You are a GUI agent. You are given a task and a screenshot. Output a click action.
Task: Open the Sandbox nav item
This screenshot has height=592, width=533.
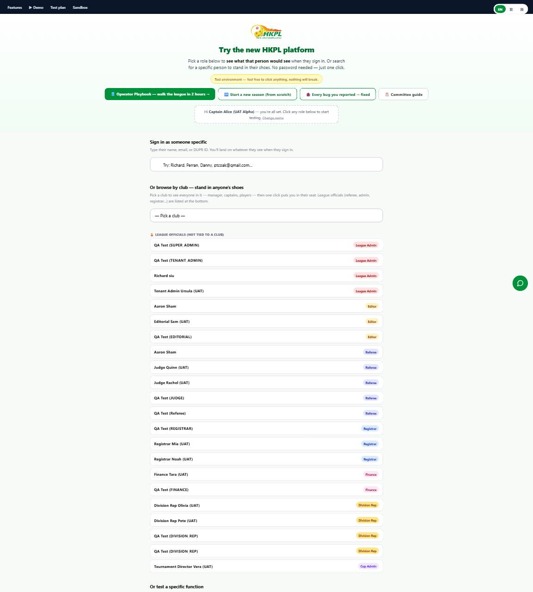point(80,7)
